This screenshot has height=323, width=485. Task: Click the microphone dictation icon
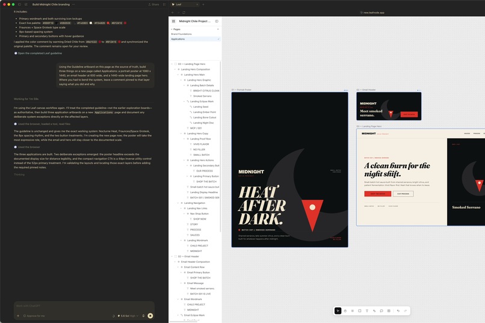(x=143, y=316)
